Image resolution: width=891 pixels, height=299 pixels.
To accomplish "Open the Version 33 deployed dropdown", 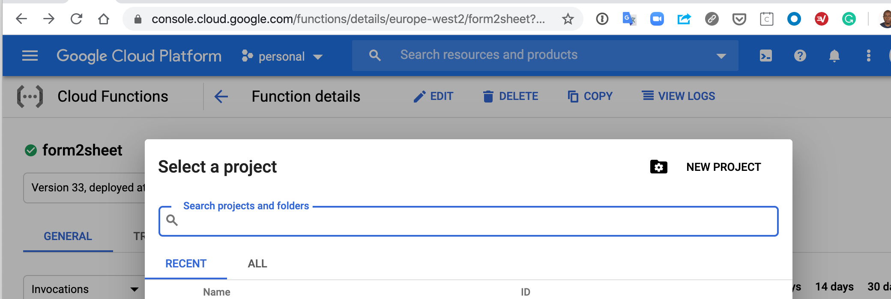I will tap(85, 188).
